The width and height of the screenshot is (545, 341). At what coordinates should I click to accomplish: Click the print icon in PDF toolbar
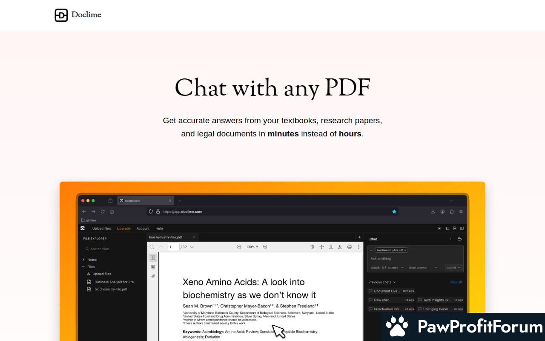[x=349, y=247]
